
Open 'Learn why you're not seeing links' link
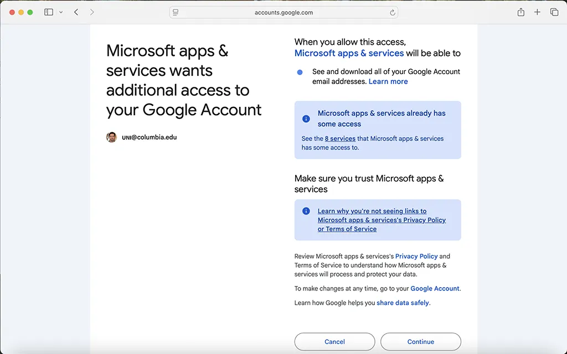pyautogui.click(x=382, y=220)
